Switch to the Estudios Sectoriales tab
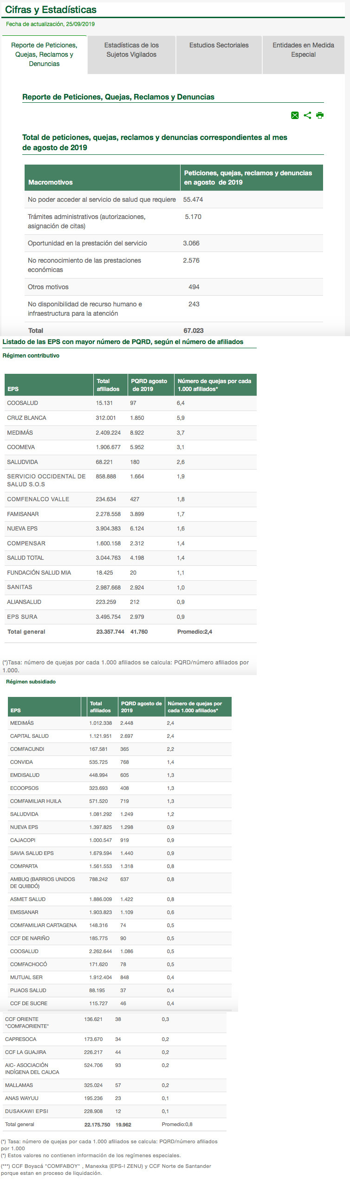Image resolution: width=350 pixels, height=1180 pixels. click(219, 46)
